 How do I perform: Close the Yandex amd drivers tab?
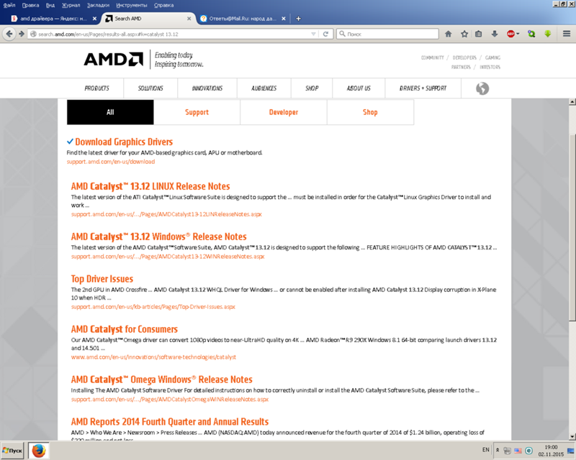coord(94,19)
